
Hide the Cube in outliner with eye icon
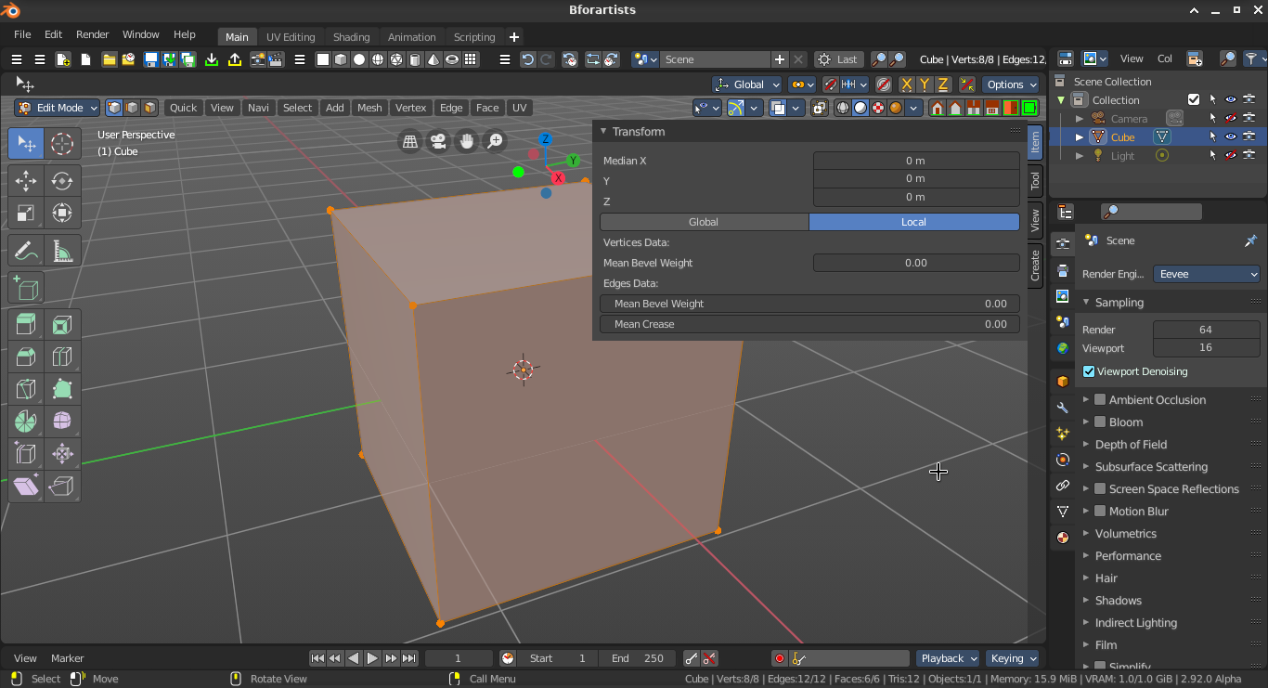pos(1231,136)
